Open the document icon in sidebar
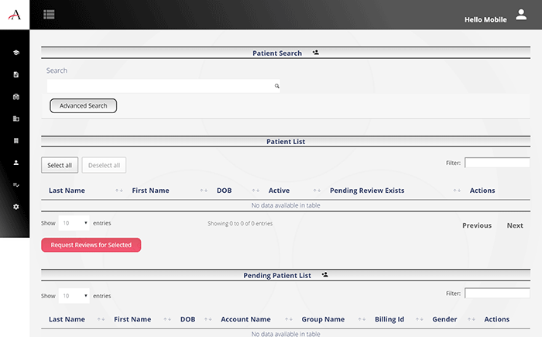 pyautogui.click(x=15, y=75)
